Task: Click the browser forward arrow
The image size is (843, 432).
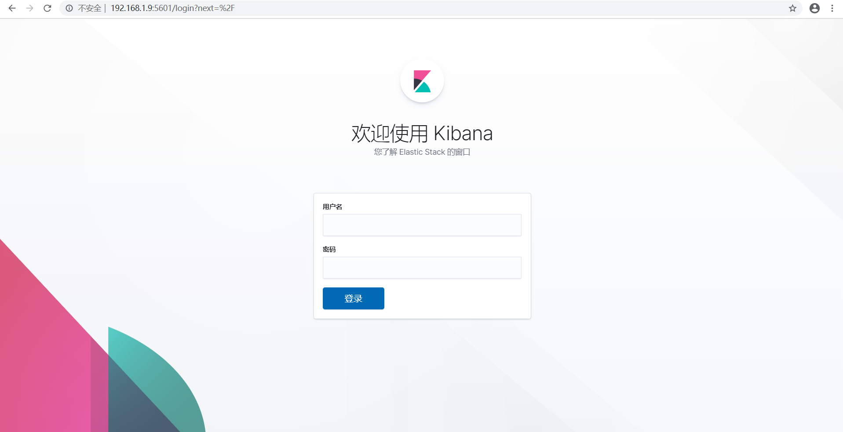Action: tap(29, 8)
